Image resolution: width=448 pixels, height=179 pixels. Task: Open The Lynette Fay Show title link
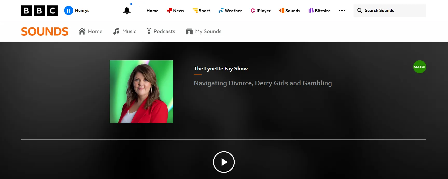pos(221,69)
